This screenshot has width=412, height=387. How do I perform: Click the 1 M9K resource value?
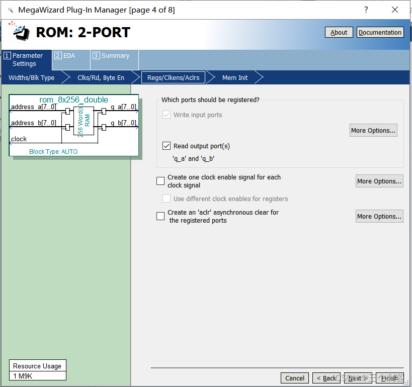(x=37, y=376)
